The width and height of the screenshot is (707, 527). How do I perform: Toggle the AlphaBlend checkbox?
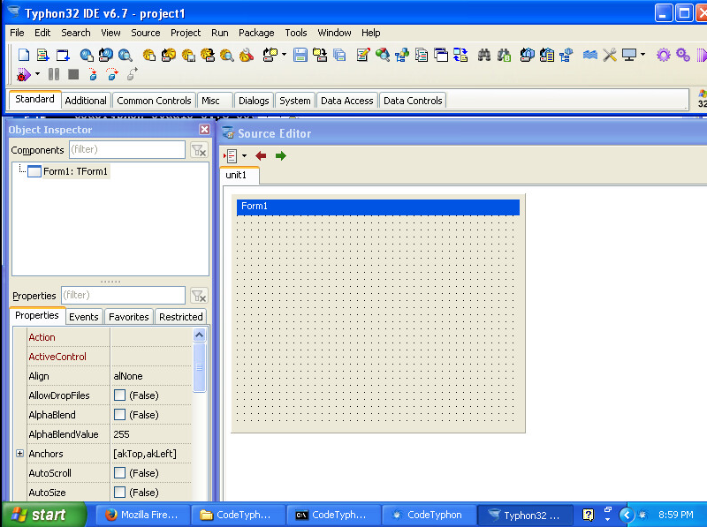click(x=120, y=415)
